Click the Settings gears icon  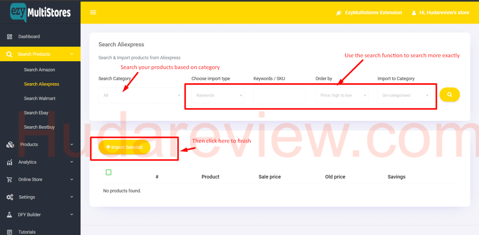[x=10, y=197]
